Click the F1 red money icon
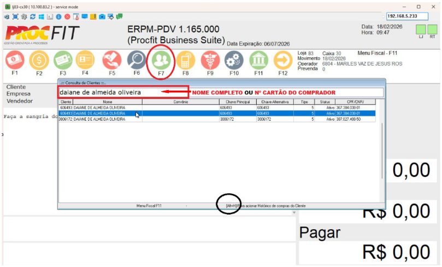442x267 pixels. pos(15,60)
